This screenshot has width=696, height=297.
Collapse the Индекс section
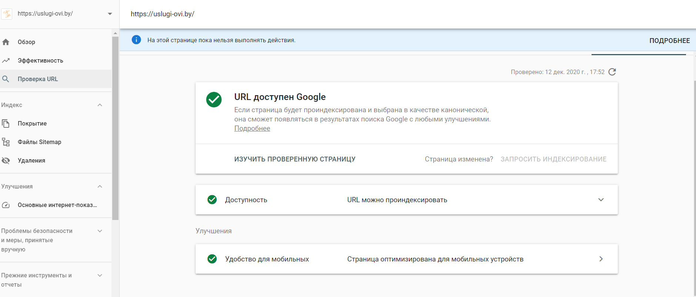100,105
